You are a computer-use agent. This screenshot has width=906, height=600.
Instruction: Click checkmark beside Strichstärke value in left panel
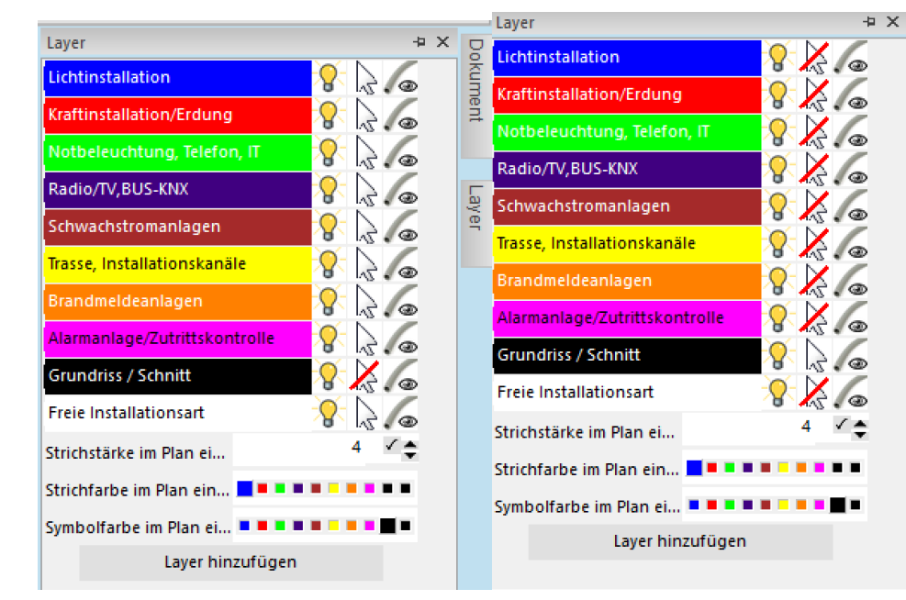click(x=392, y=445)
